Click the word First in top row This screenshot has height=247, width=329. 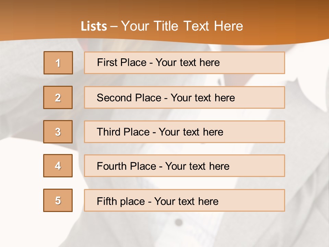click(107, 62)
